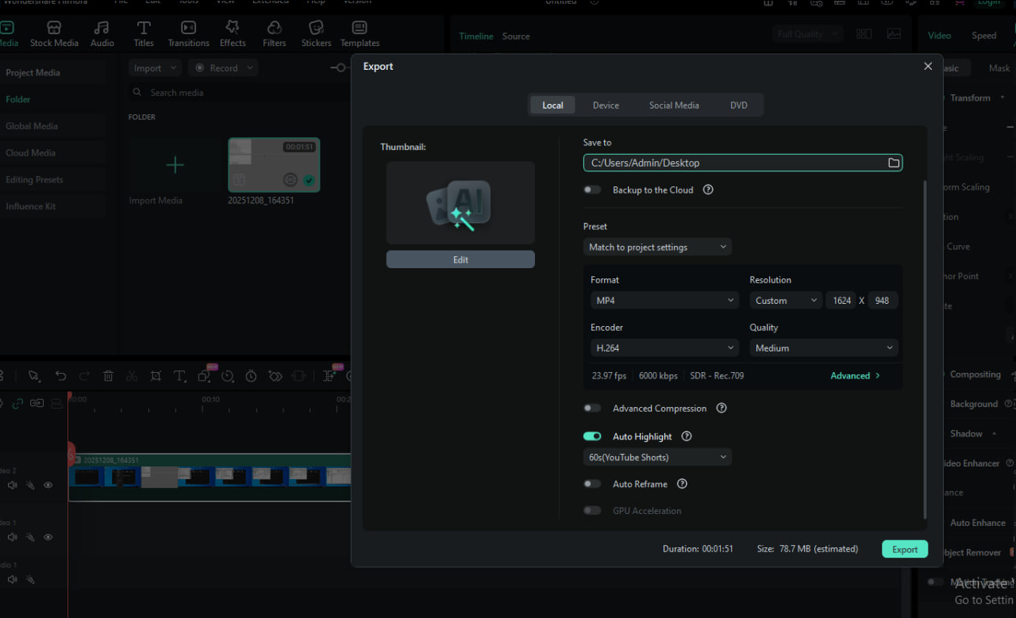Click the Text tool icon in timeline toolbar
Viewport: 1016px width, 618px height.
coord(180,376)
